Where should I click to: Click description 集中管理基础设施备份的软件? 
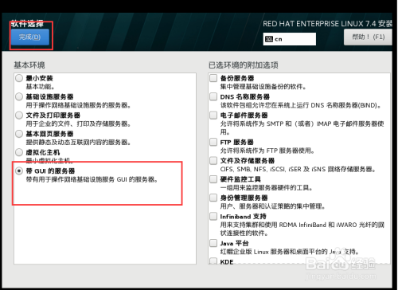[263, 87]
